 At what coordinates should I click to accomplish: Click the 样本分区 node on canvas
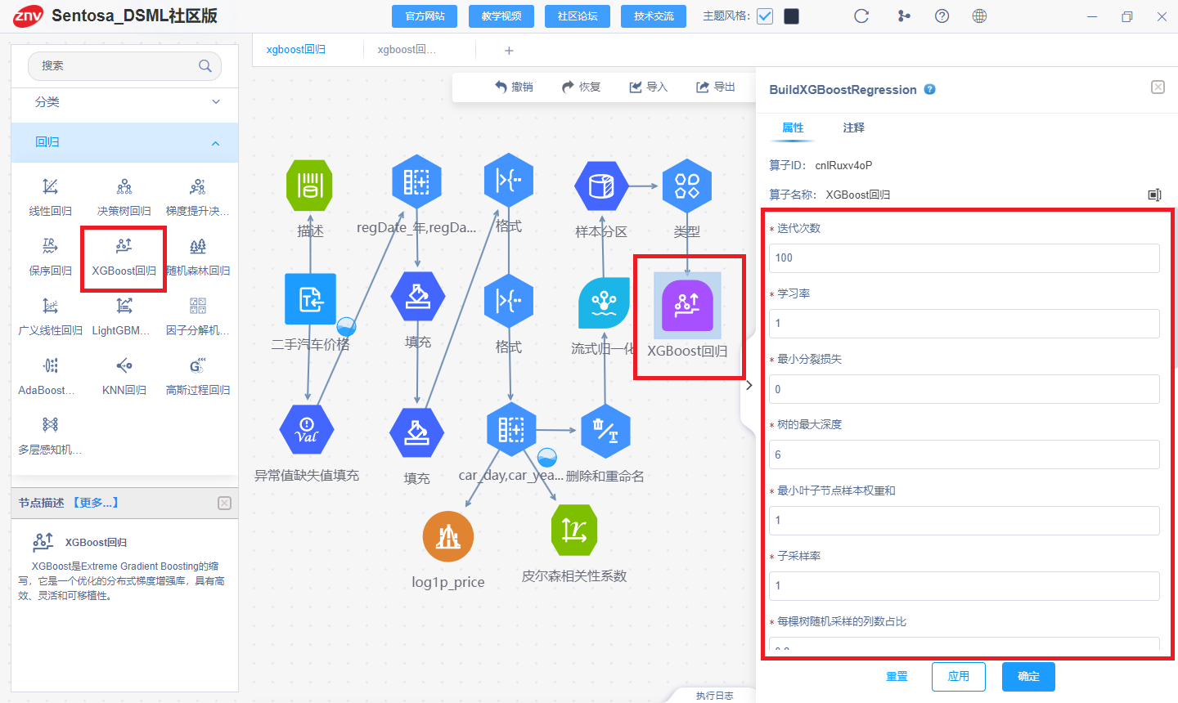601,186
